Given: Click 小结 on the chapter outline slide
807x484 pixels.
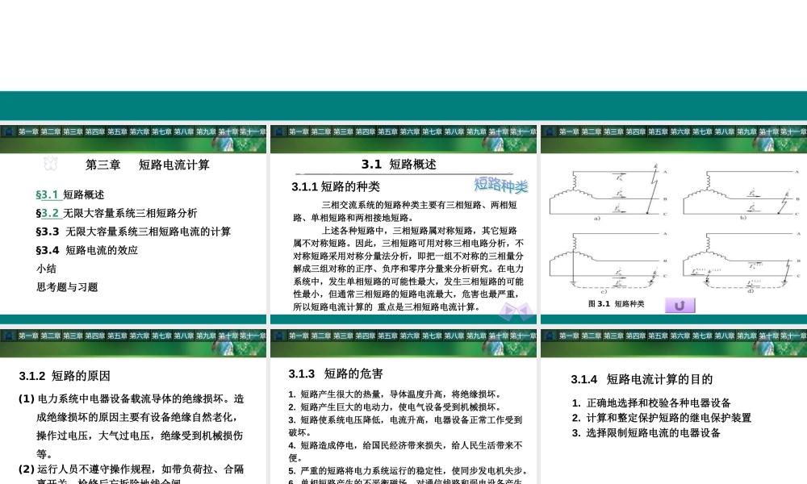Looking at the screenshot, I should click(46, 269).
